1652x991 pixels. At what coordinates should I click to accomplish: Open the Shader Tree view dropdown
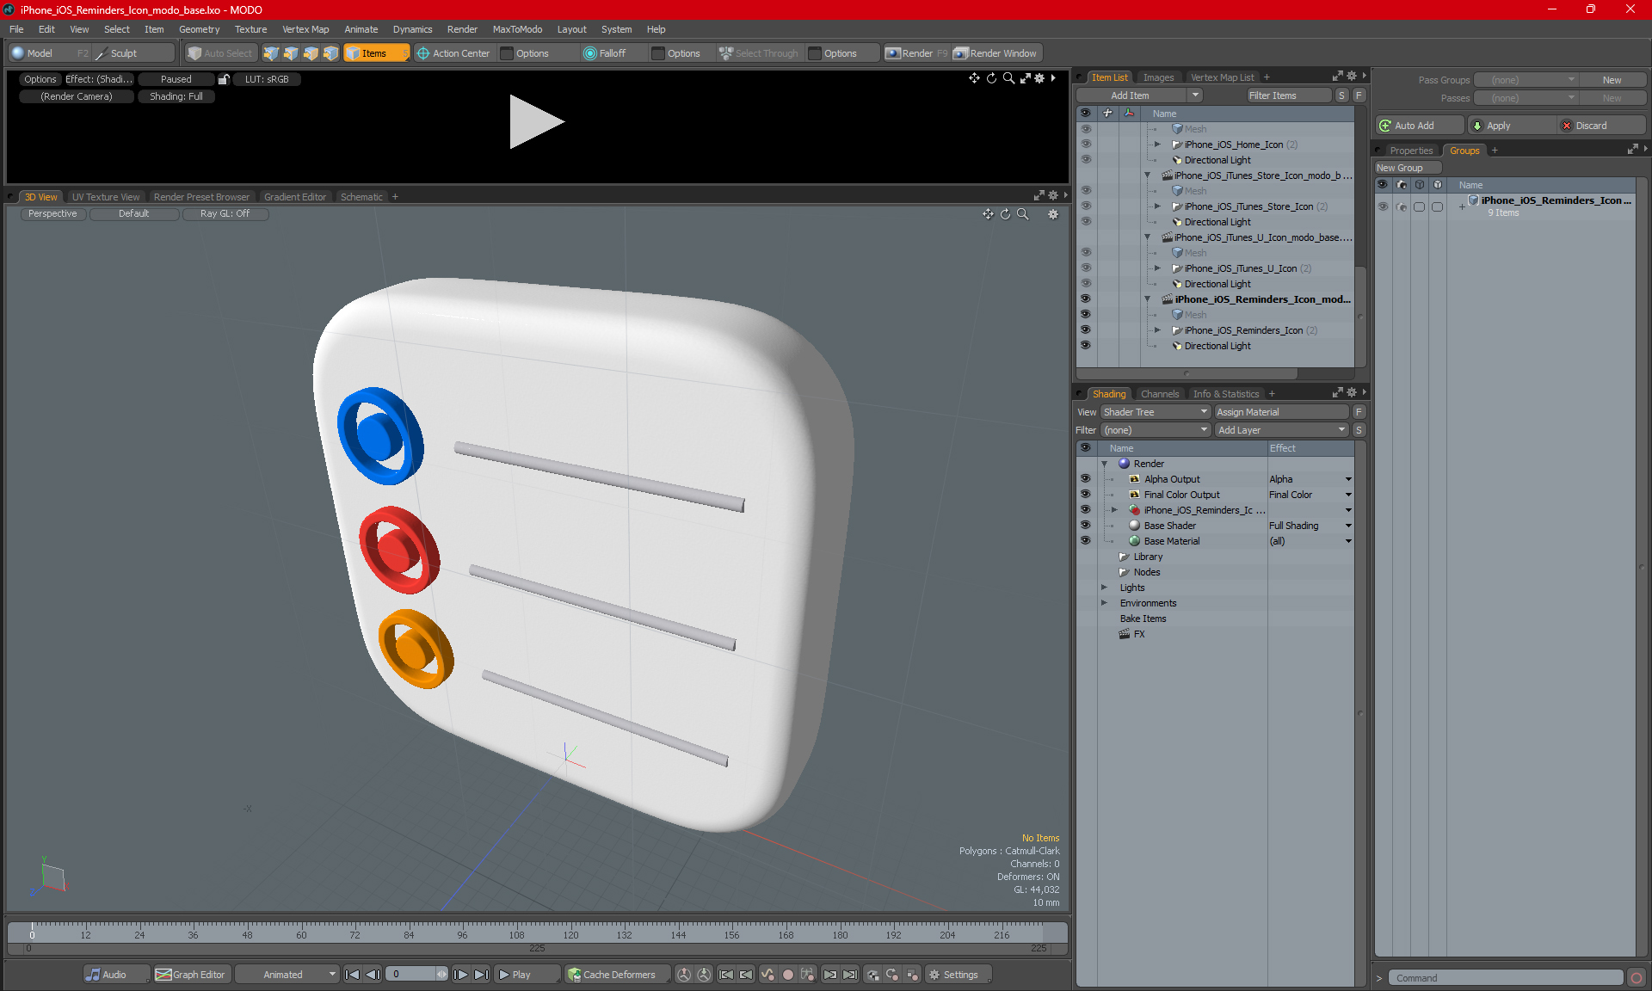[1156, 412]
